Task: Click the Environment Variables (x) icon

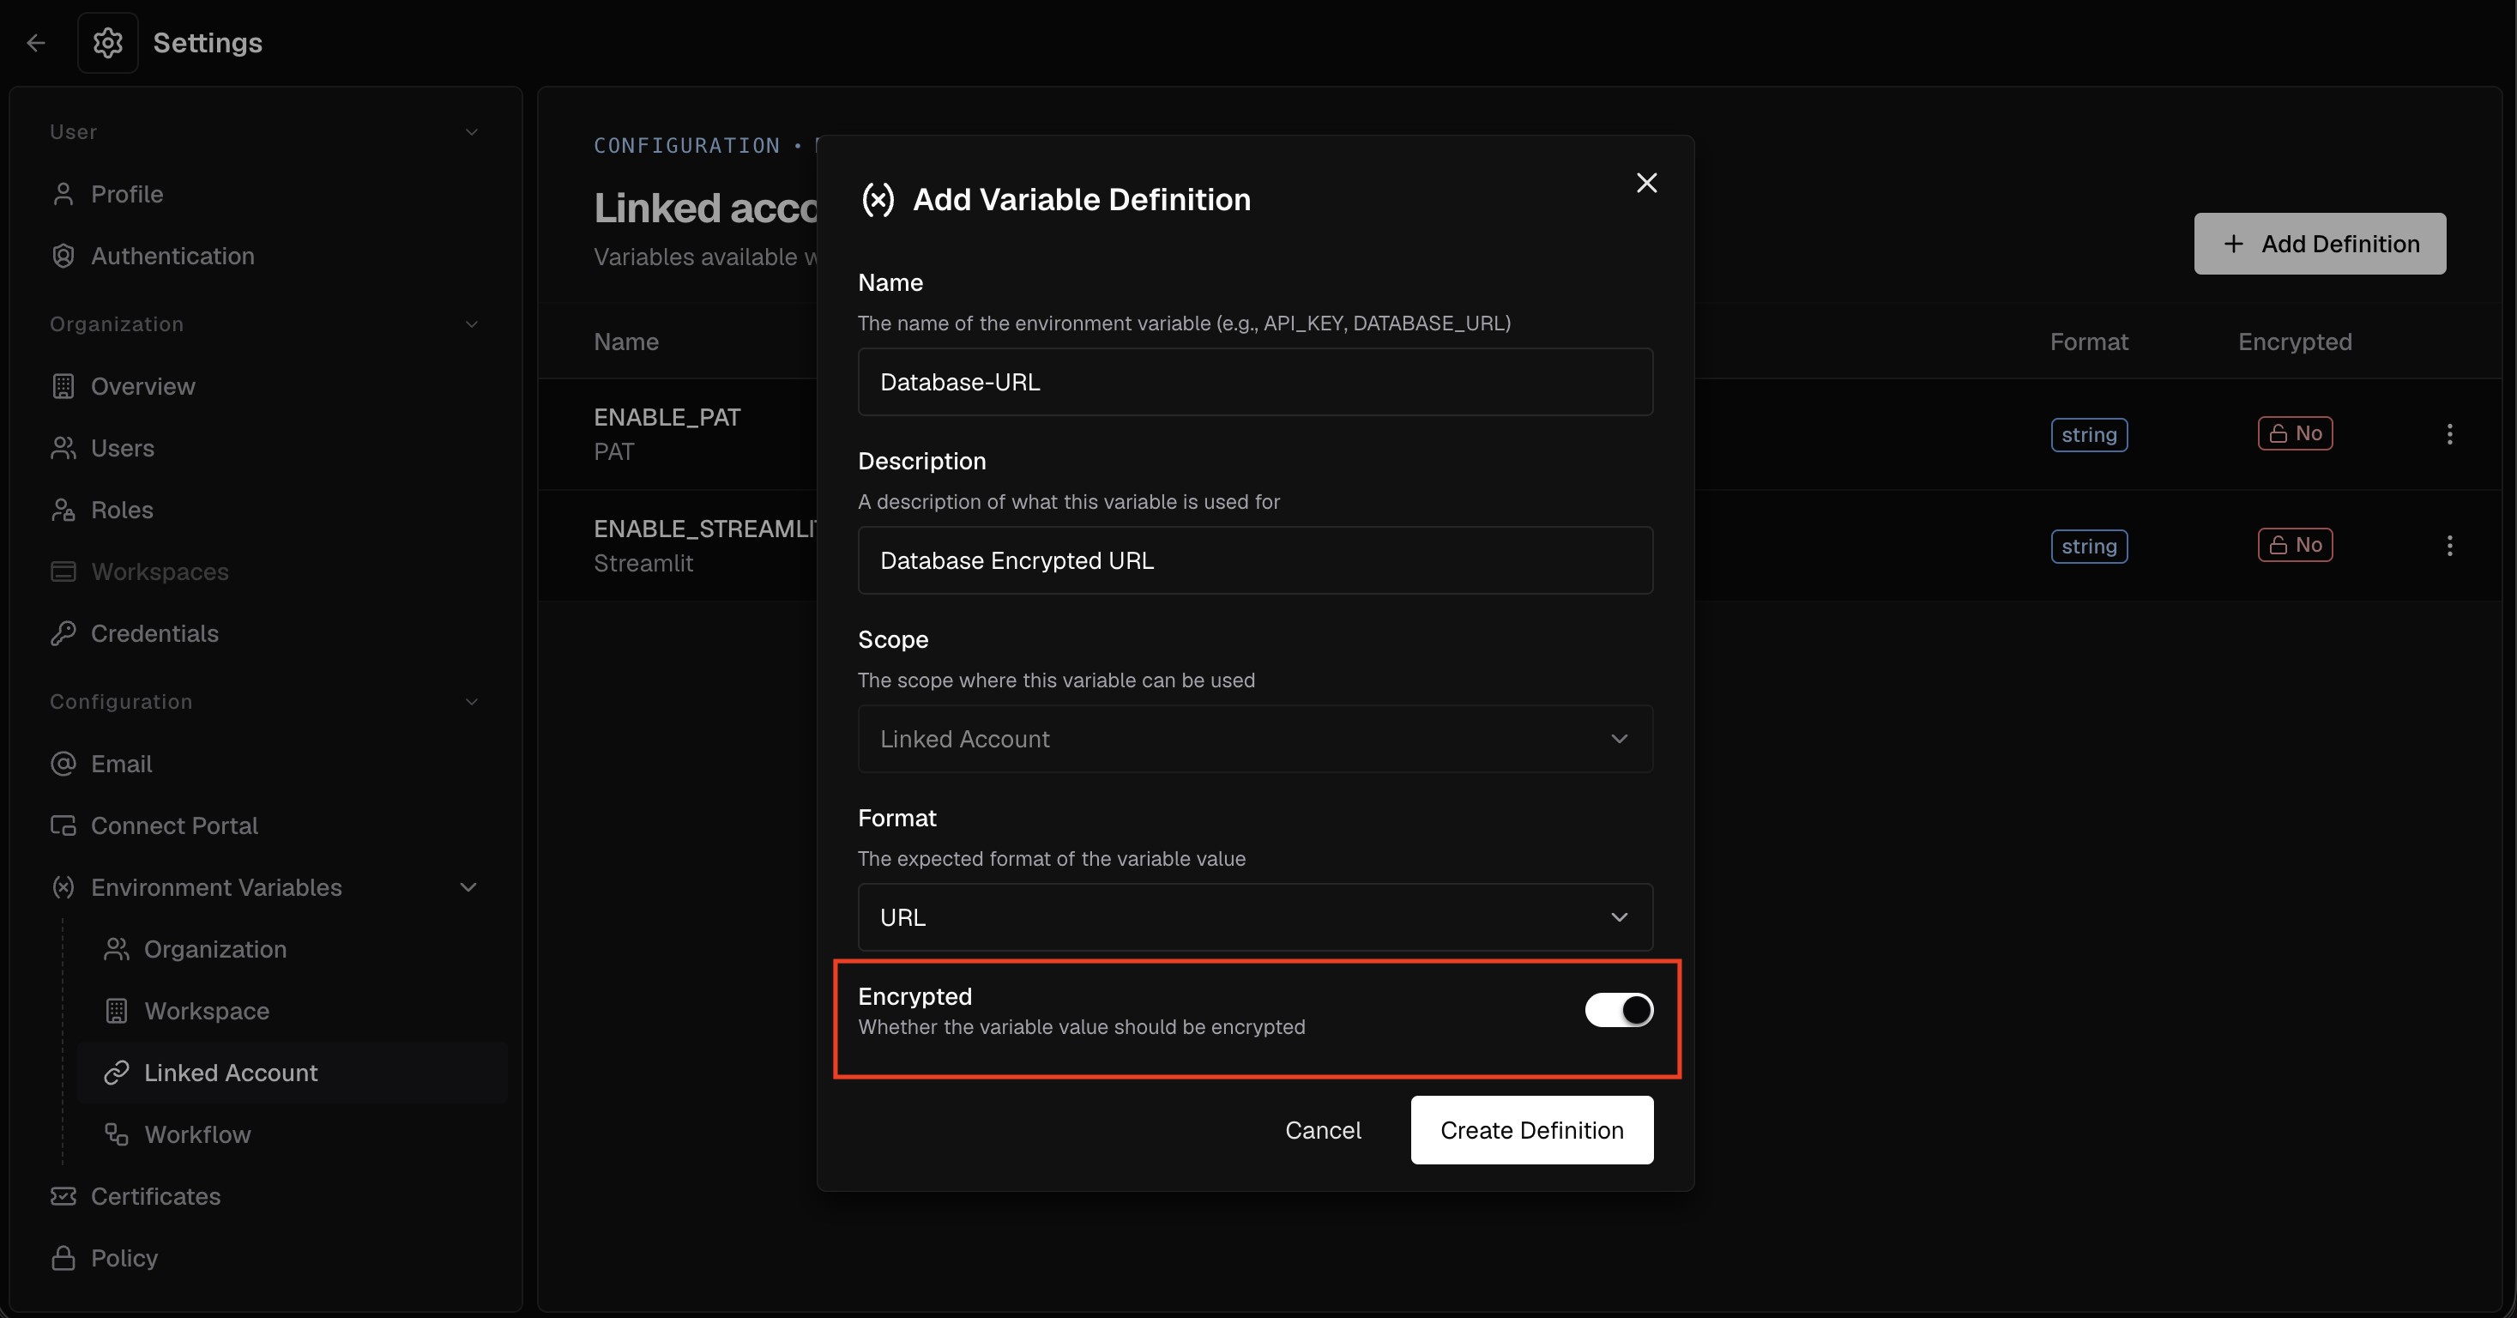Action: point(63,887)
